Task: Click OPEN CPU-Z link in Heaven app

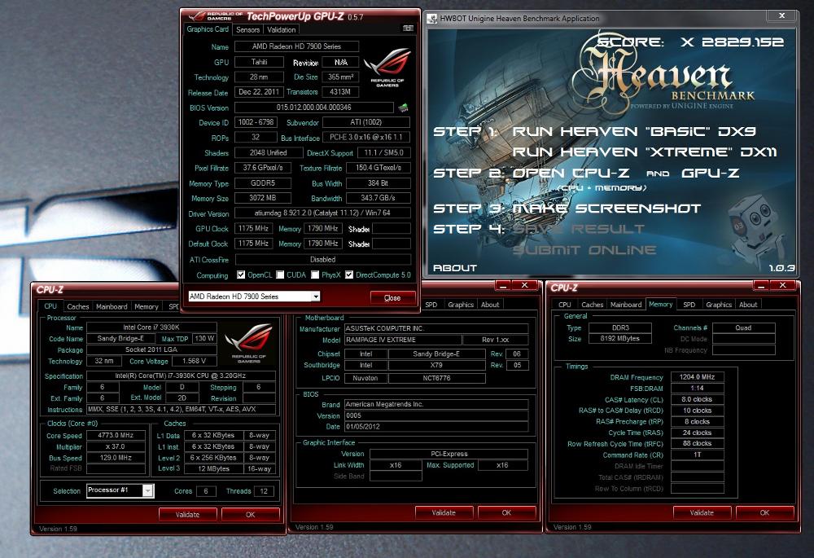Action: pos(571,173)
